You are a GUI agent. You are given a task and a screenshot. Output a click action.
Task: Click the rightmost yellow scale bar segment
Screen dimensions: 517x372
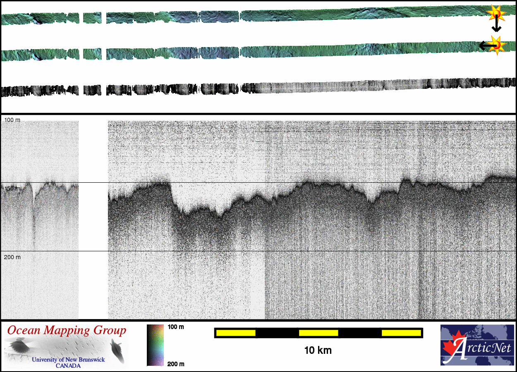(401, 333)
